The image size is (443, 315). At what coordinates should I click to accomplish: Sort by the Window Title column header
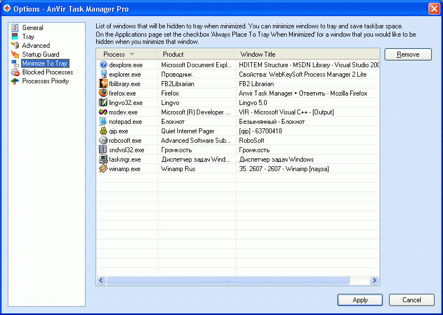pyautogui.click(x=307, y=54)
